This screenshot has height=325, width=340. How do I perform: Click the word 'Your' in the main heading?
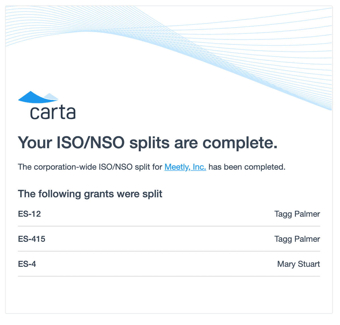[35, 143]
